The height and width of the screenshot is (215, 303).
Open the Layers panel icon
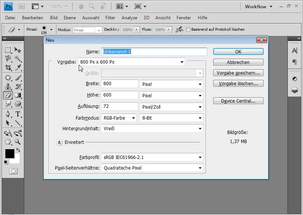click(x=295, y=90)
